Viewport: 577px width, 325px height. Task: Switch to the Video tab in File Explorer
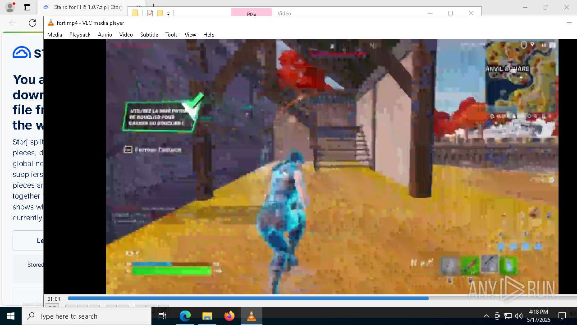tap(284, 13)
